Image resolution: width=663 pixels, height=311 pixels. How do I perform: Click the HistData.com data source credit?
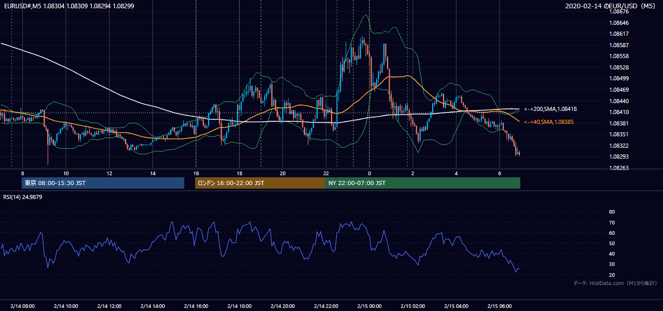click(615, 283)
